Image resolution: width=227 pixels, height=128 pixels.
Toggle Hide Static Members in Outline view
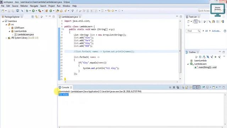(212, 57)
